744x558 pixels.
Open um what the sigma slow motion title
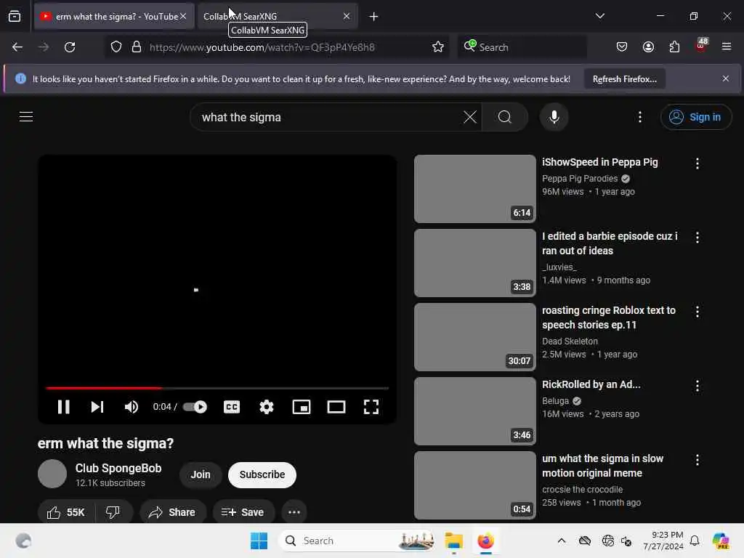[602, 466]
